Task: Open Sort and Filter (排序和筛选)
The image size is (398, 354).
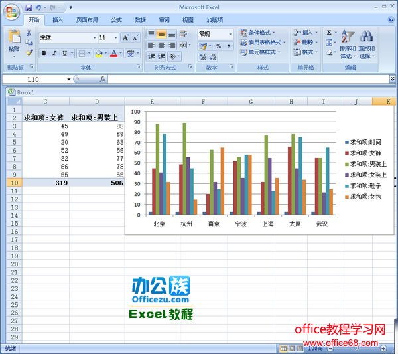Action: coord(348,44)
